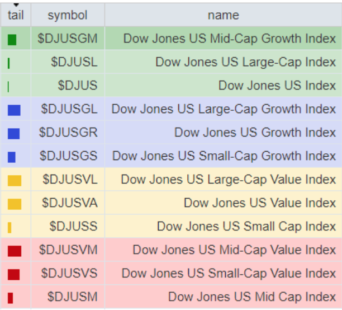Click the blue tail swatch for $DJUSGL
Screen dimensions: 342x310
pos(14,110)
